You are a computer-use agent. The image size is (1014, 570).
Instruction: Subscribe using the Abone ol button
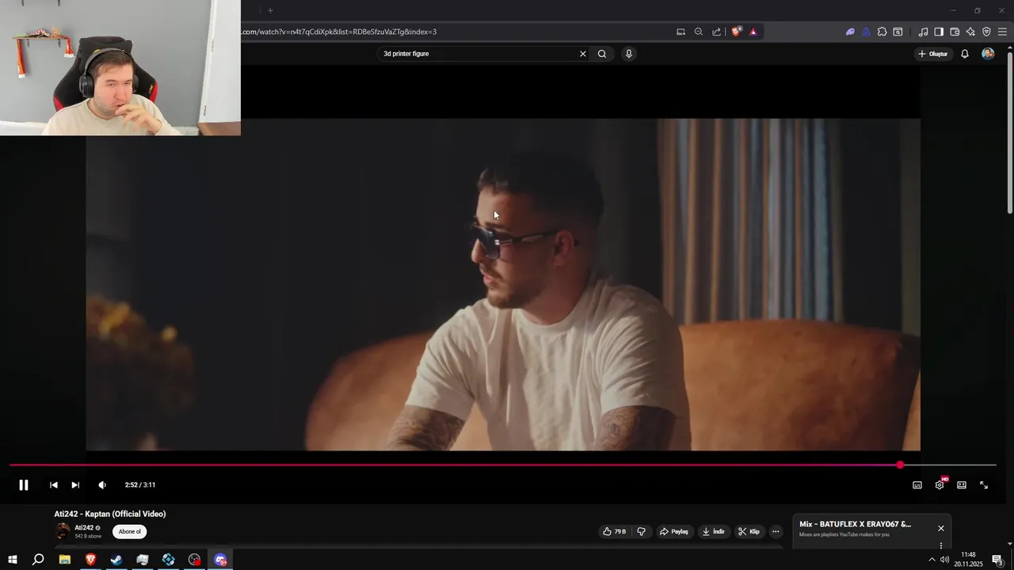[x=129, y=532]
